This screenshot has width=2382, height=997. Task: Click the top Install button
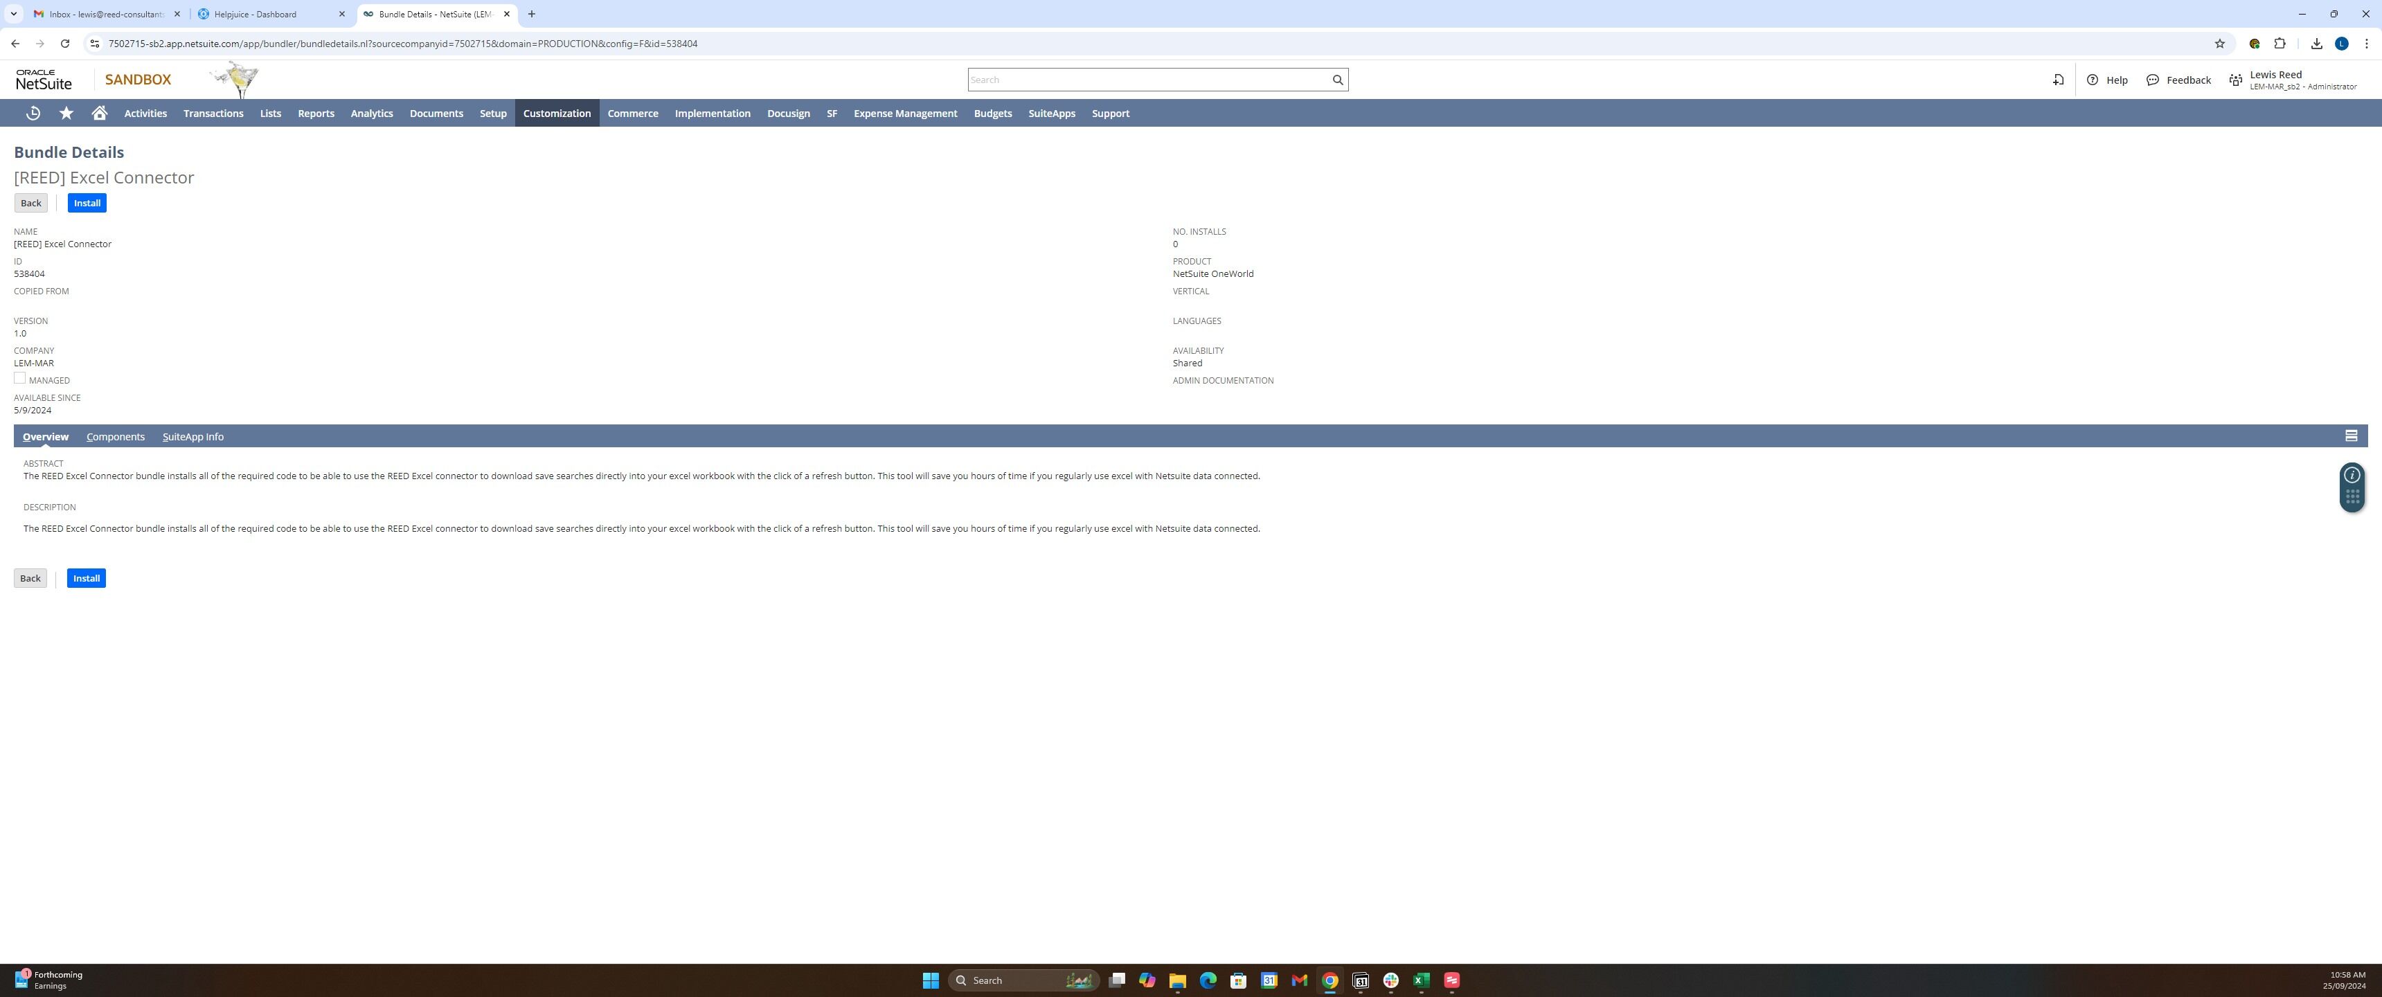tap(87, 203)
